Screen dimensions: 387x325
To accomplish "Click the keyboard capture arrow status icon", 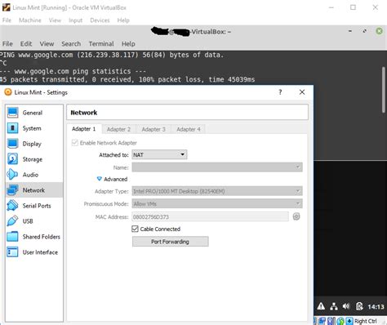I will pos(349,321).
